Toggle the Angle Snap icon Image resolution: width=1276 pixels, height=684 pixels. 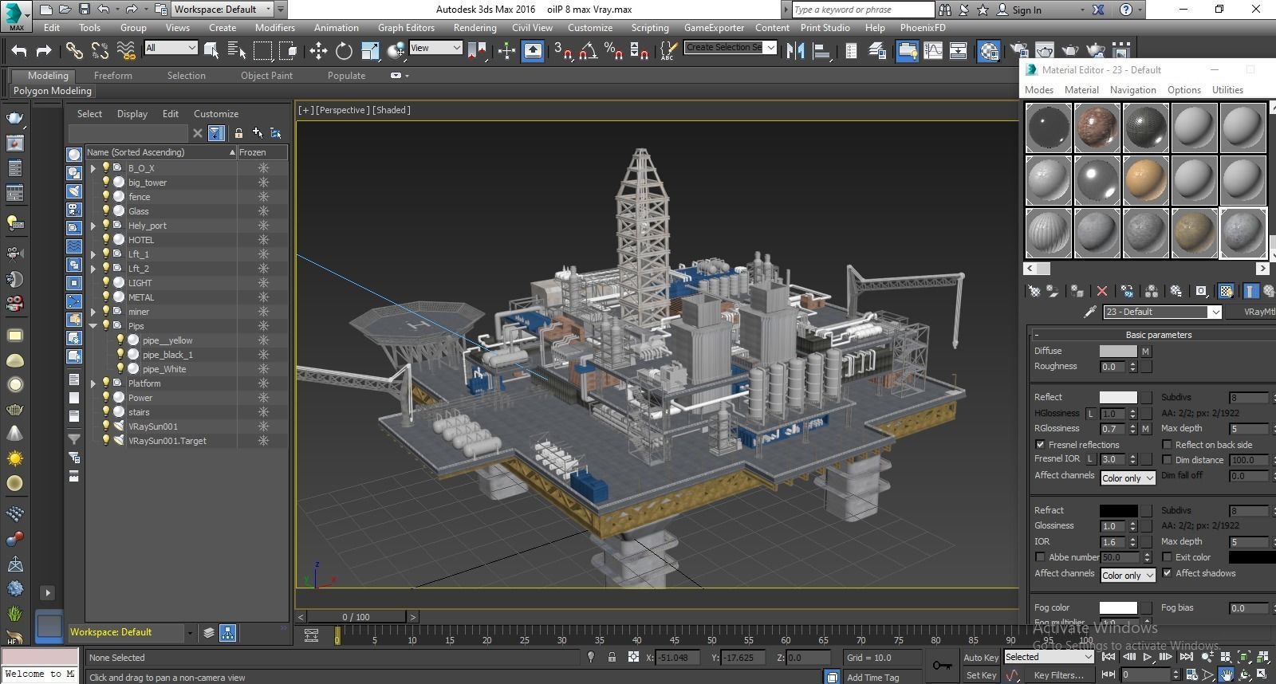tap(588, 51)
